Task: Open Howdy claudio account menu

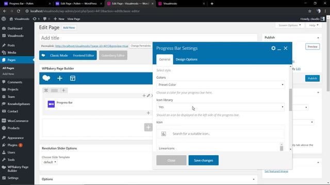Action: point(312,19)
